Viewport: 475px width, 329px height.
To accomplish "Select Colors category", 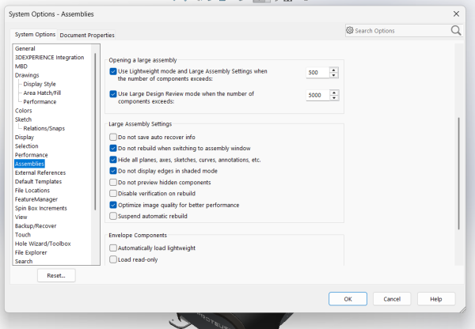I will (x=23, y=111).
